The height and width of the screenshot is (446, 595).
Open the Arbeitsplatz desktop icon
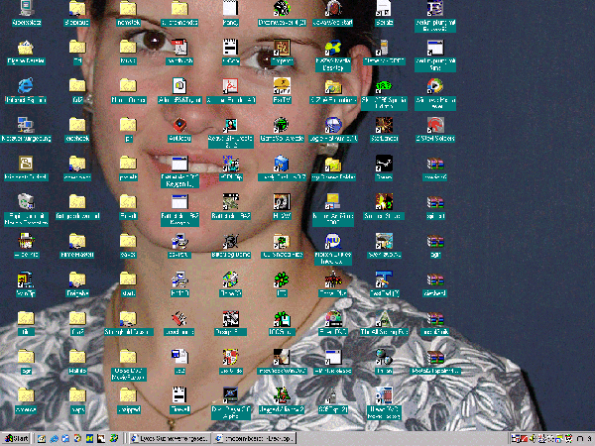tap(26, 12)
